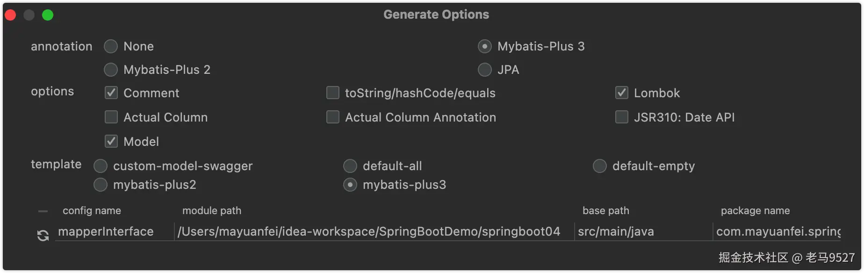Uncheck the Comment option
The height and width of the screenshot is (273, 864).
[x=111, y=93]
